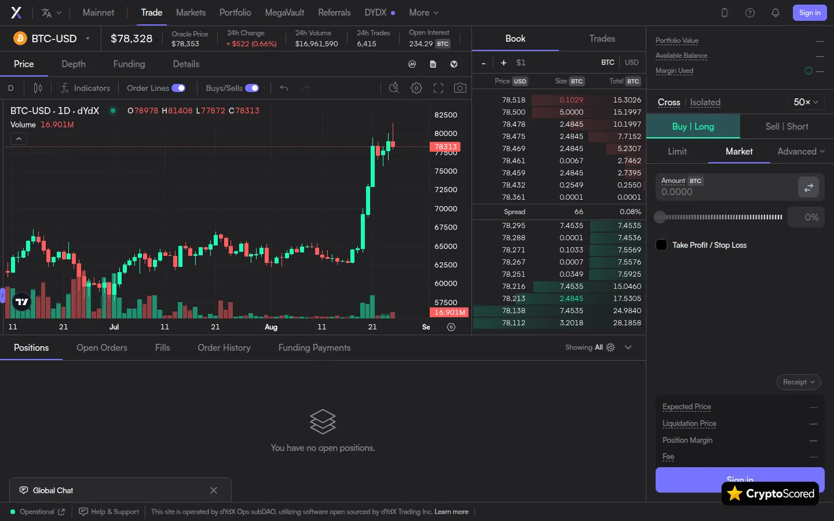Click the 78,295 bid price row
Viewport: 834px width, 521px height.
tap(559, 226)
